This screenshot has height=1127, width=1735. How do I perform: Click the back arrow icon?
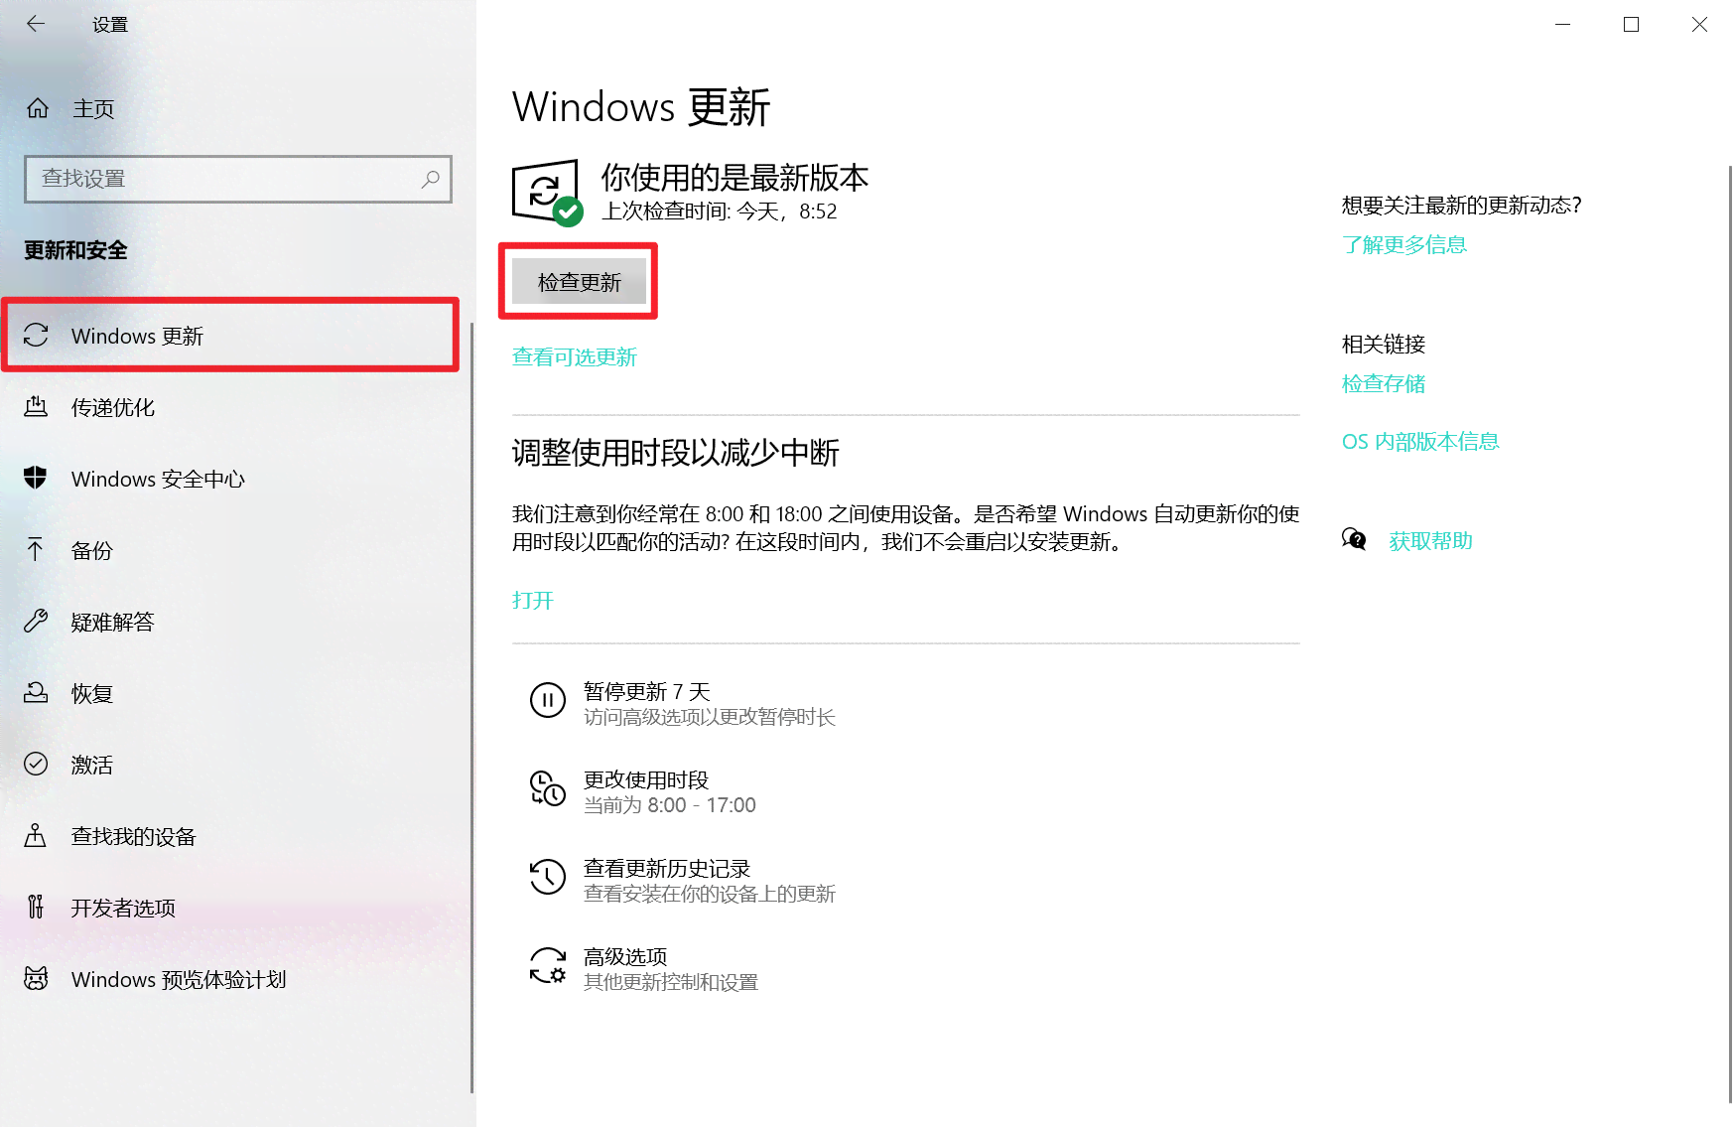[x=36, y=24]
